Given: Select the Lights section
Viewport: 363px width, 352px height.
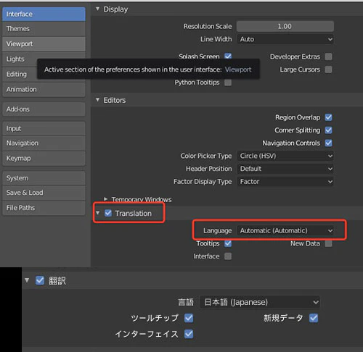Looking at the screenshot, I should [x=20, y=59].
